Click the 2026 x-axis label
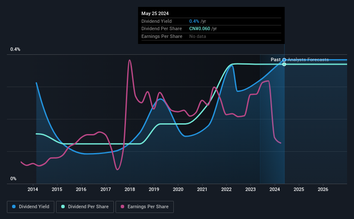 click(323, 189)
